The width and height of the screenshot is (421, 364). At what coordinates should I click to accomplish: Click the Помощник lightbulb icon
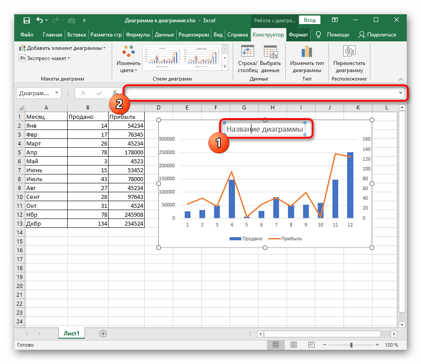point(318,35)
